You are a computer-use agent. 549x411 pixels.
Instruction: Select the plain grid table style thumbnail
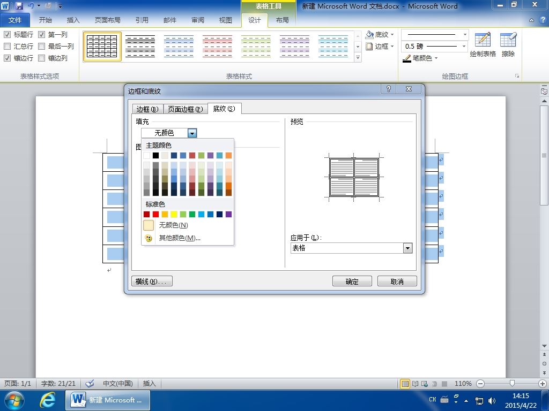click(102, 47)
